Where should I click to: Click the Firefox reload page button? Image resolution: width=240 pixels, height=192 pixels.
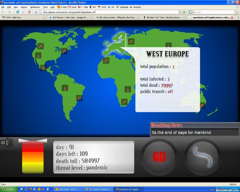click(18, 12)
